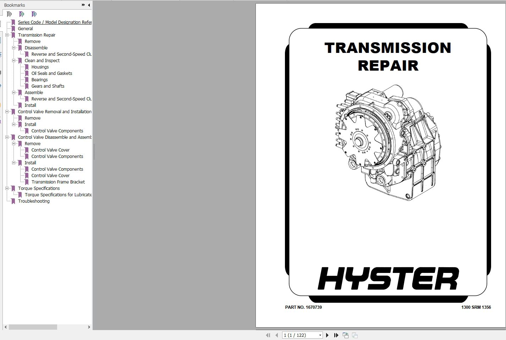Open Control Valve Removal and Installation bookmark
The image size is (506, 340).
click(x=55, y=112)
